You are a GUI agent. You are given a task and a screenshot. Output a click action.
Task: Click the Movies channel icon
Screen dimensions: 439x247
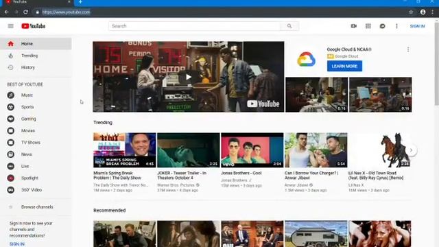click(x=11, y=130)
